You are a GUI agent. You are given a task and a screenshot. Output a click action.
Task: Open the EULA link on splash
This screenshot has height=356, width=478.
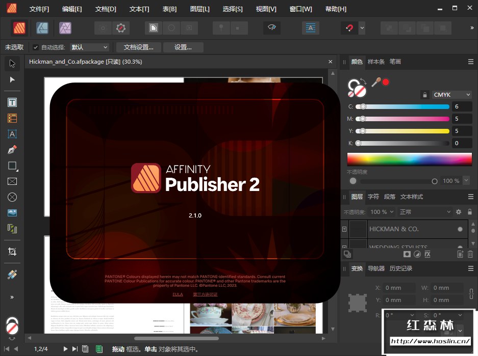coord(178,294)
